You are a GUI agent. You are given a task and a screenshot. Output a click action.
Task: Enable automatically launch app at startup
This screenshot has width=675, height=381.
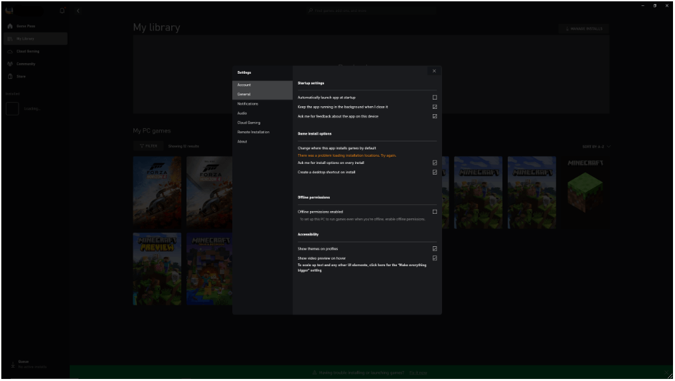coord(435,98)
